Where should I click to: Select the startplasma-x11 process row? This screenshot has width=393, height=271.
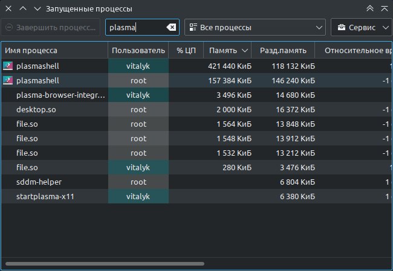coord(197,196)
